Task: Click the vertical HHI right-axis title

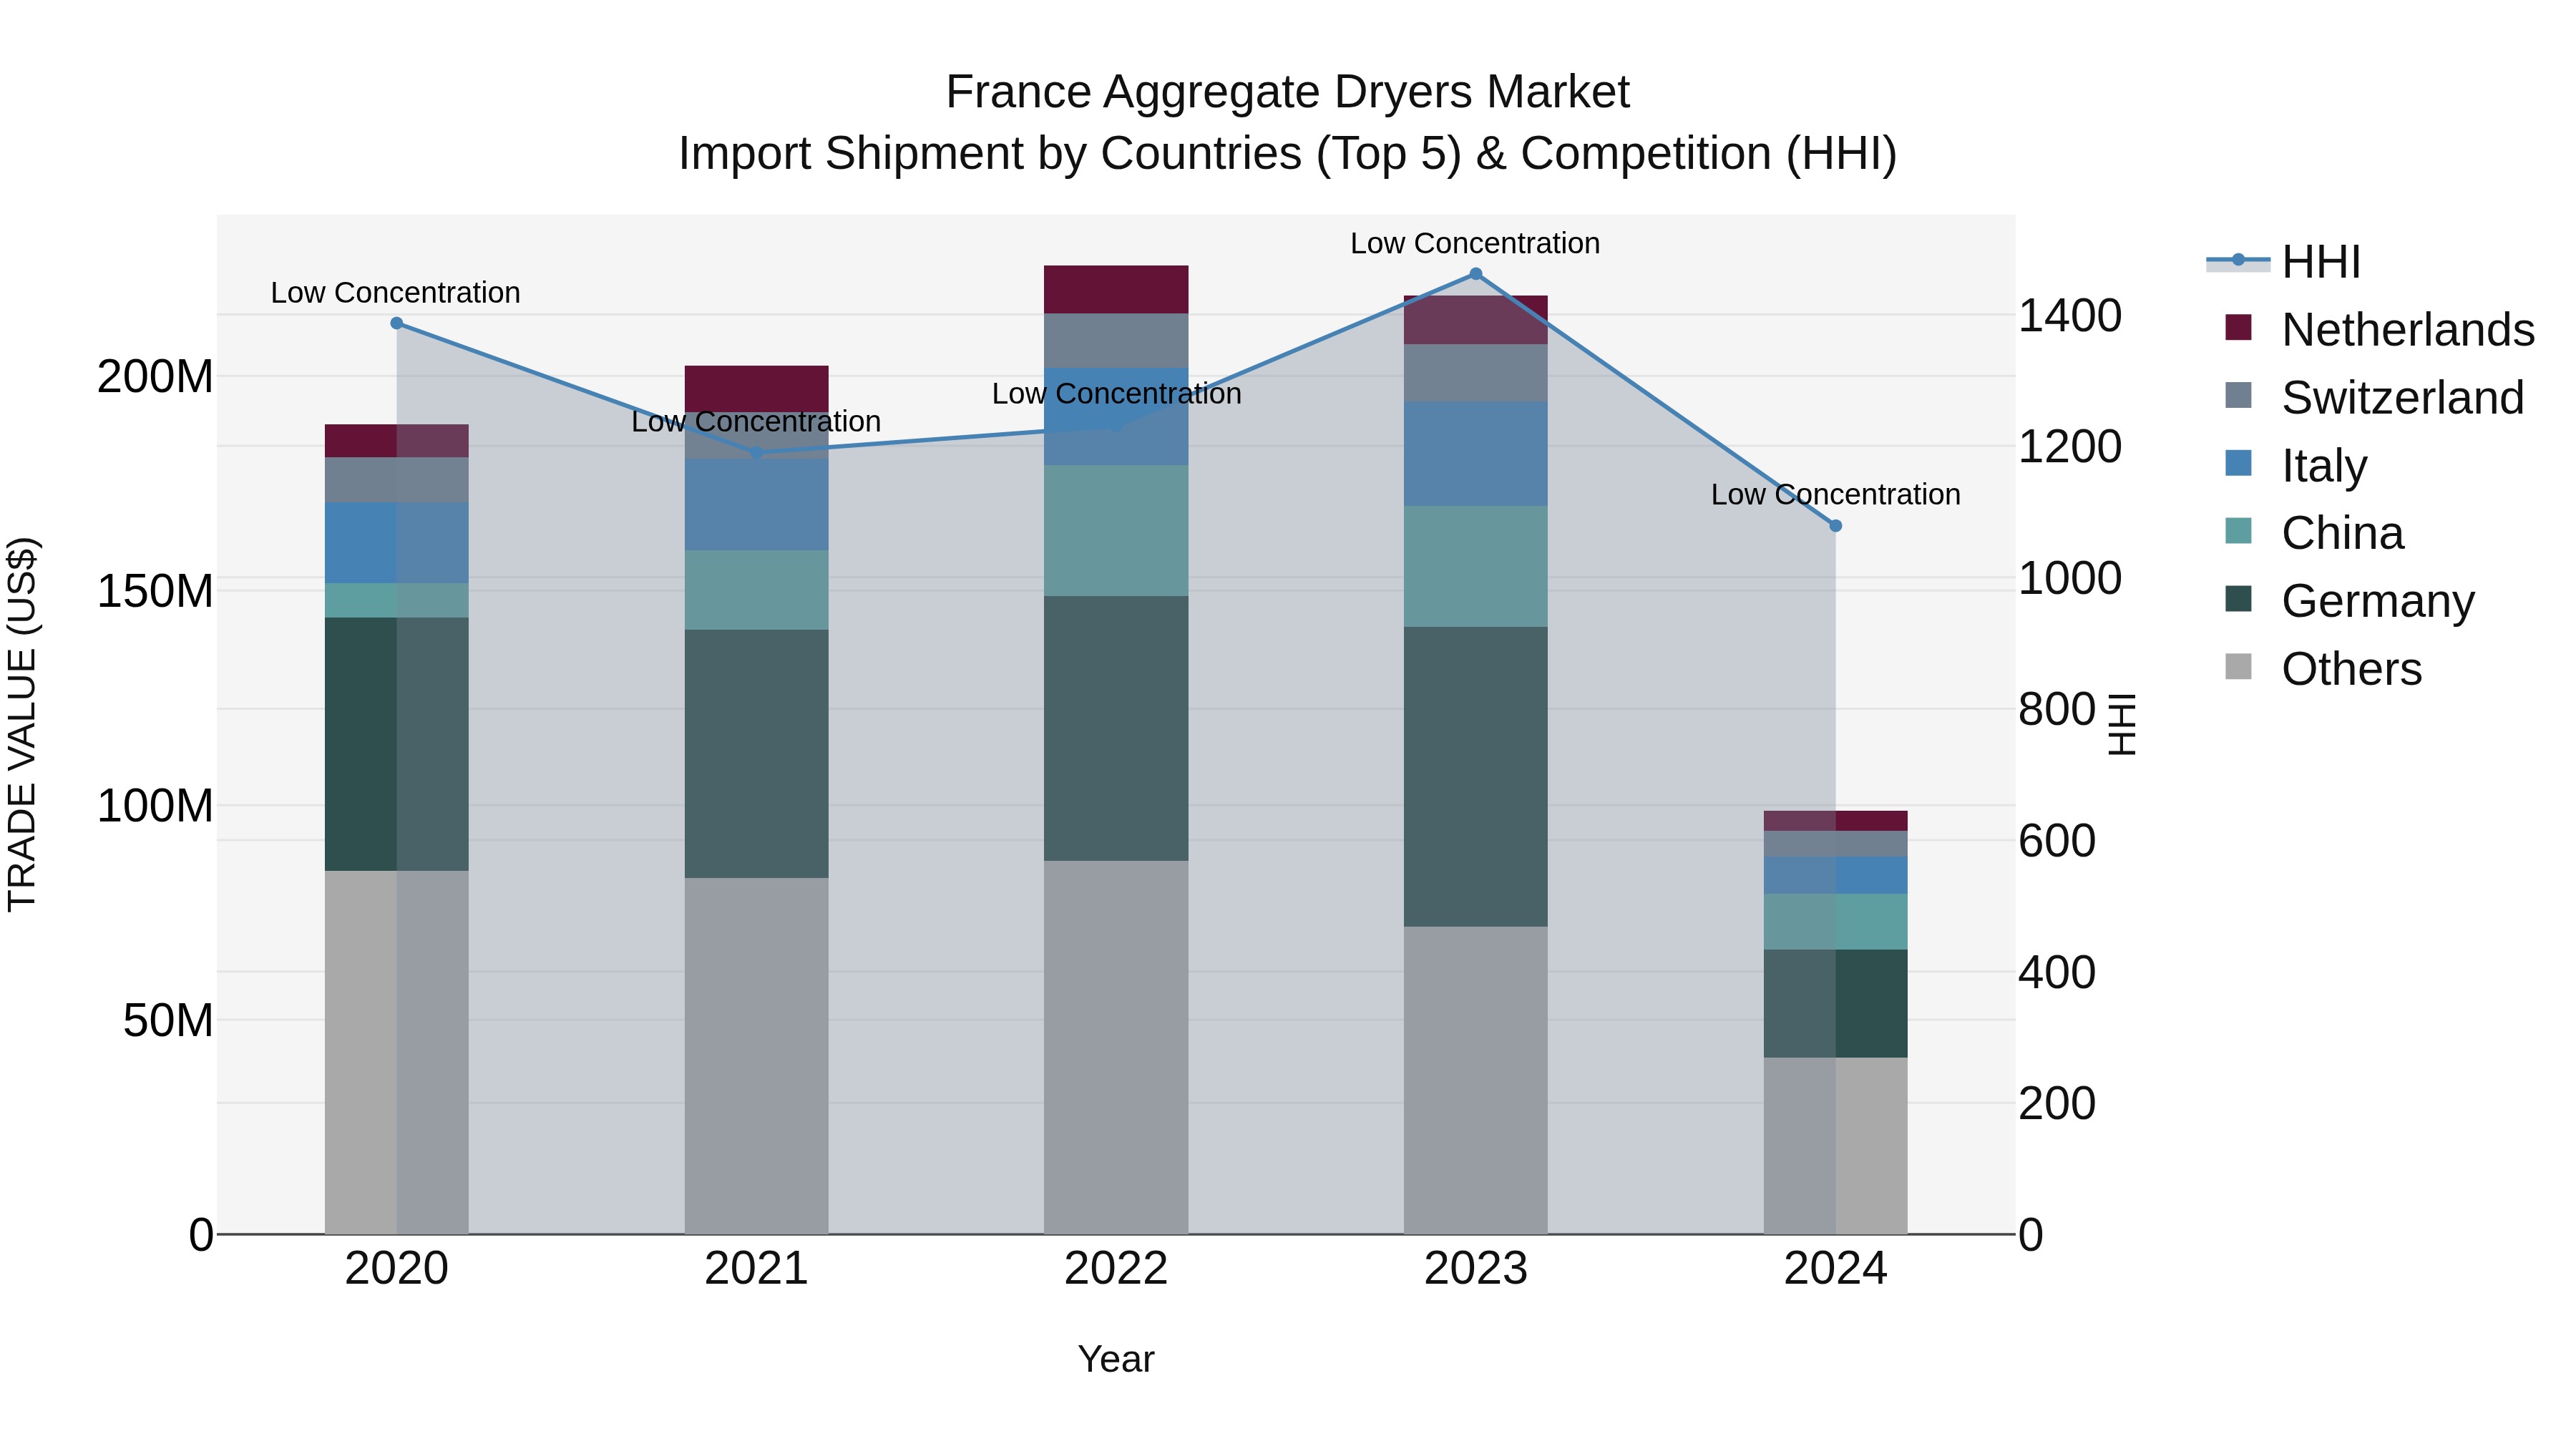Action: [x=2122, y=724]
